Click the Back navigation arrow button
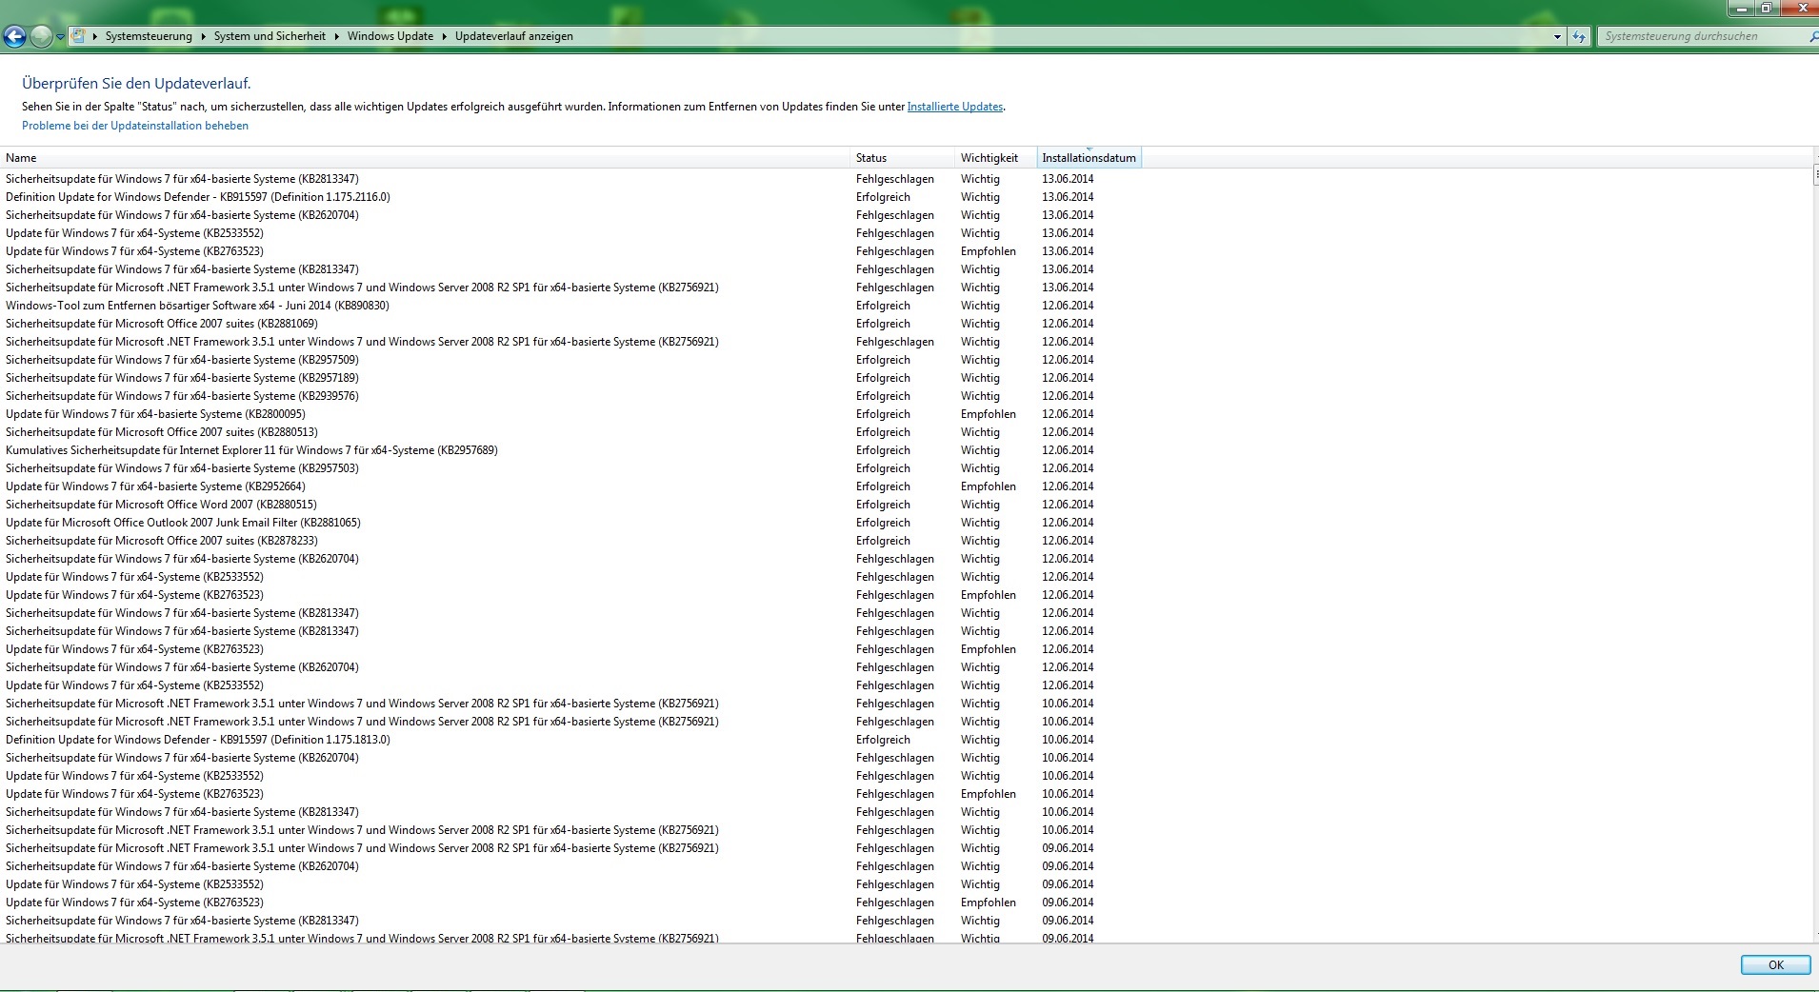The width and height of the screenshot is (1819, 992). point(14,37)
